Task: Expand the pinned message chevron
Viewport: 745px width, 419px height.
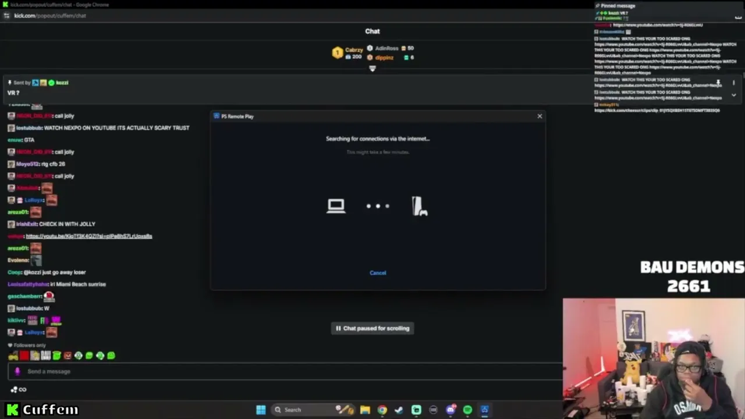Action: [x=733, y=95]
